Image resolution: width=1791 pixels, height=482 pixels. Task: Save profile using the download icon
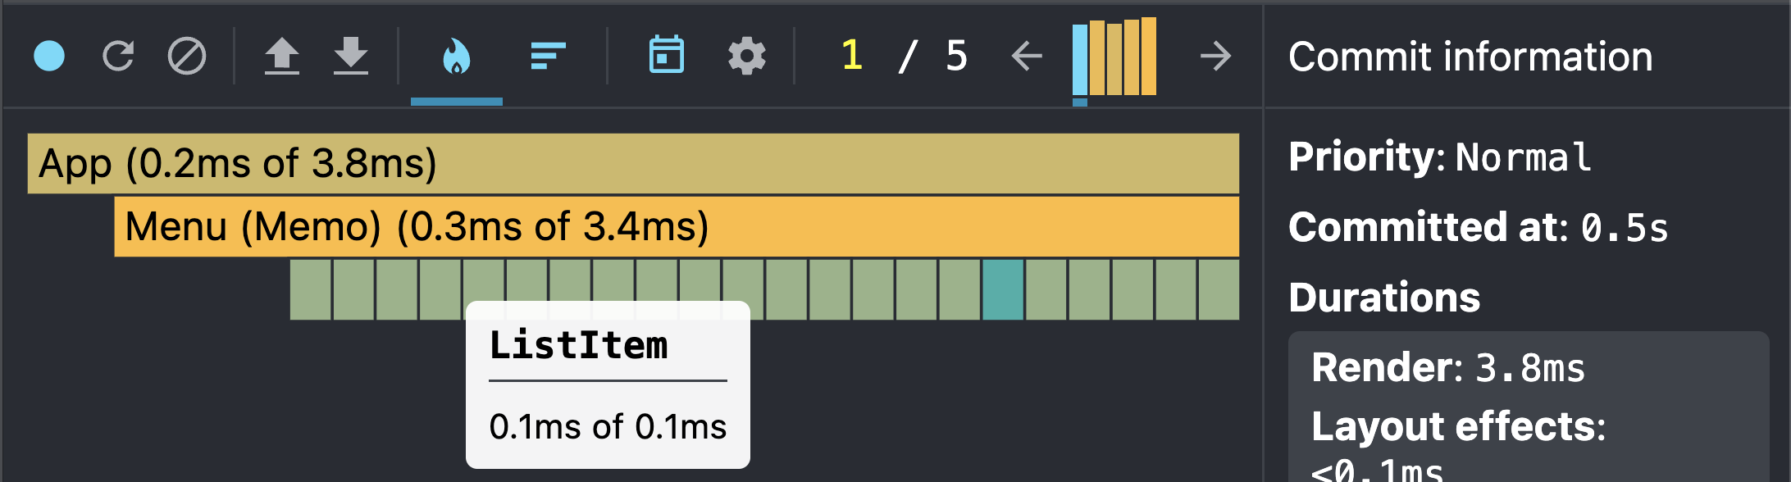351,57
